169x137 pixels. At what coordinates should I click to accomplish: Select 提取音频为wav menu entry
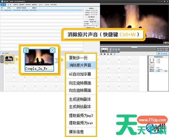(x=81, y=123)
